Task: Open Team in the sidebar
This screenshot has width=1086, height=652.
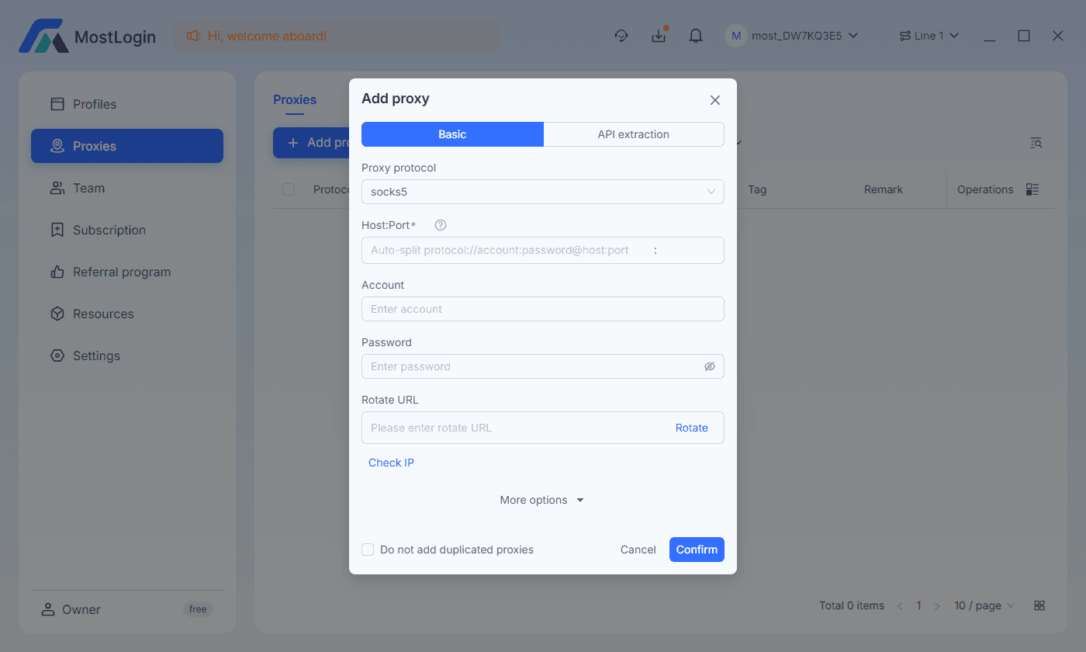Action: click(127, 188)
